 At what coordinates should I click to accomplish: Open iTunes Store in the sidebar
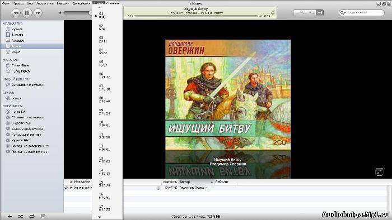tap(17, 65)
